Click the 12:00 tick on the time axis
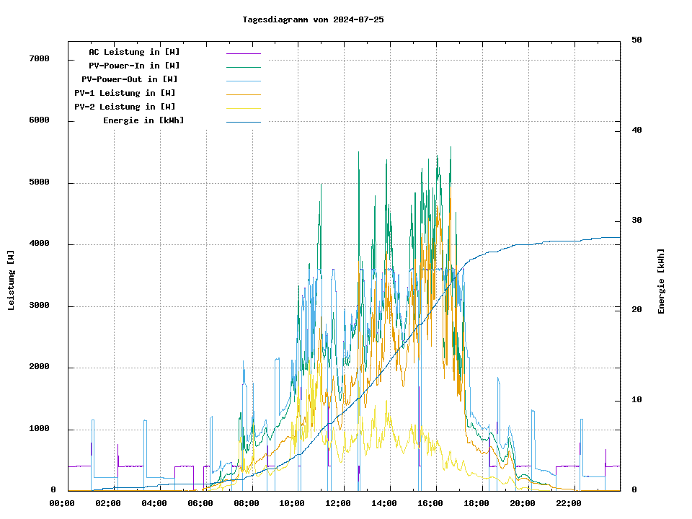Screen dimensions: 692x519 pyautogui.click(x=338, y=503)
